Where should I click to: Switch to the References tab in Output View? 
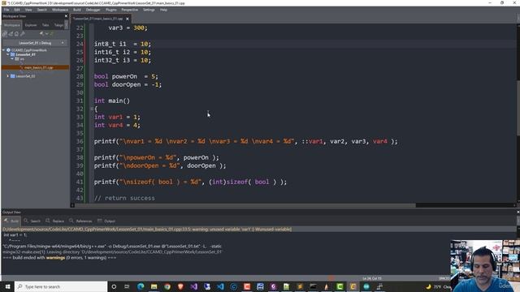pyautogui.click(x=80, y=221)
